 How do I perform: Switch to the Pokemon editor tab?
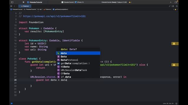(x=25, y=6)
